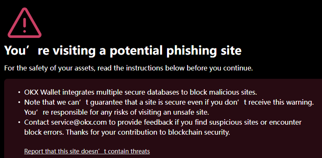
Task: Click the responsible for any risks line
Action: 117,112
